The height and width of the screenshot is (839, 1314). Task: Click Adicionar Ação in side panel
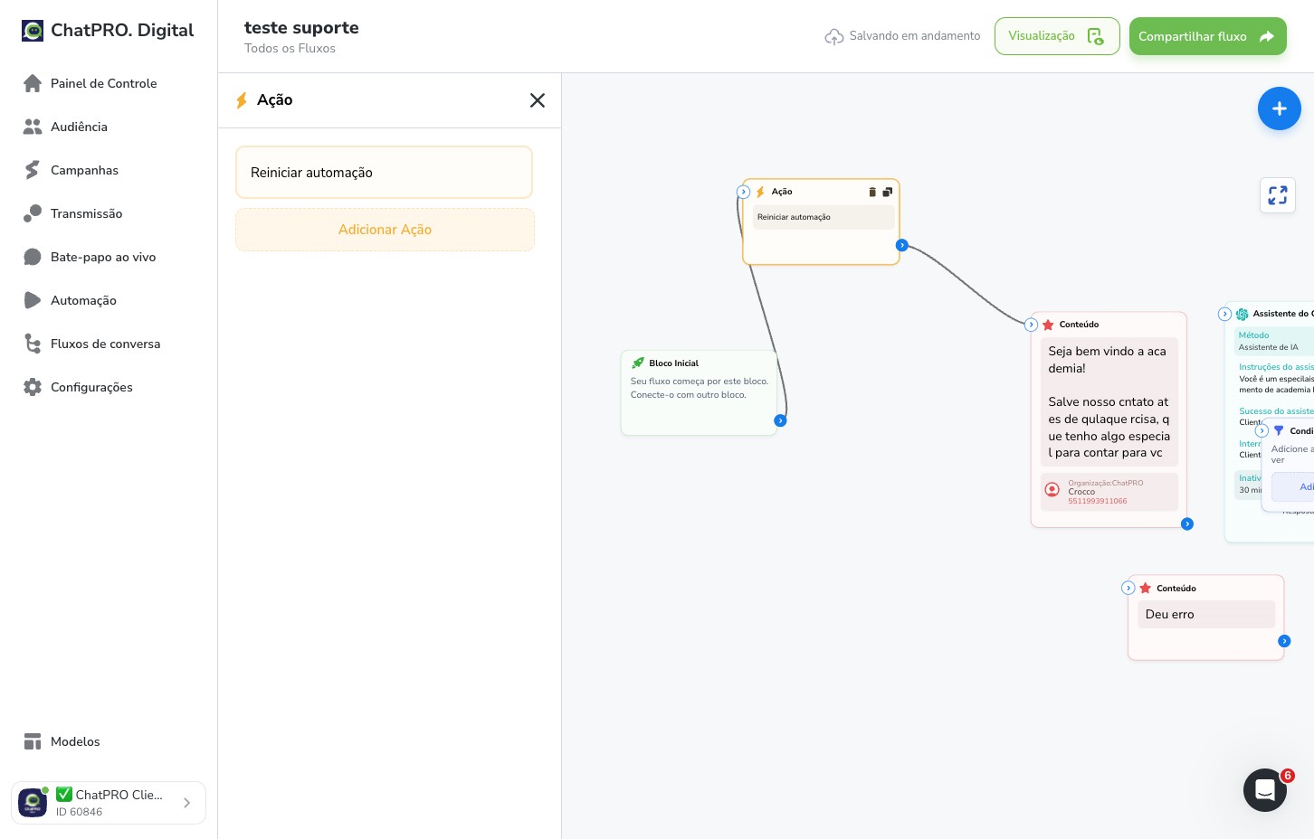pos(385,230)
